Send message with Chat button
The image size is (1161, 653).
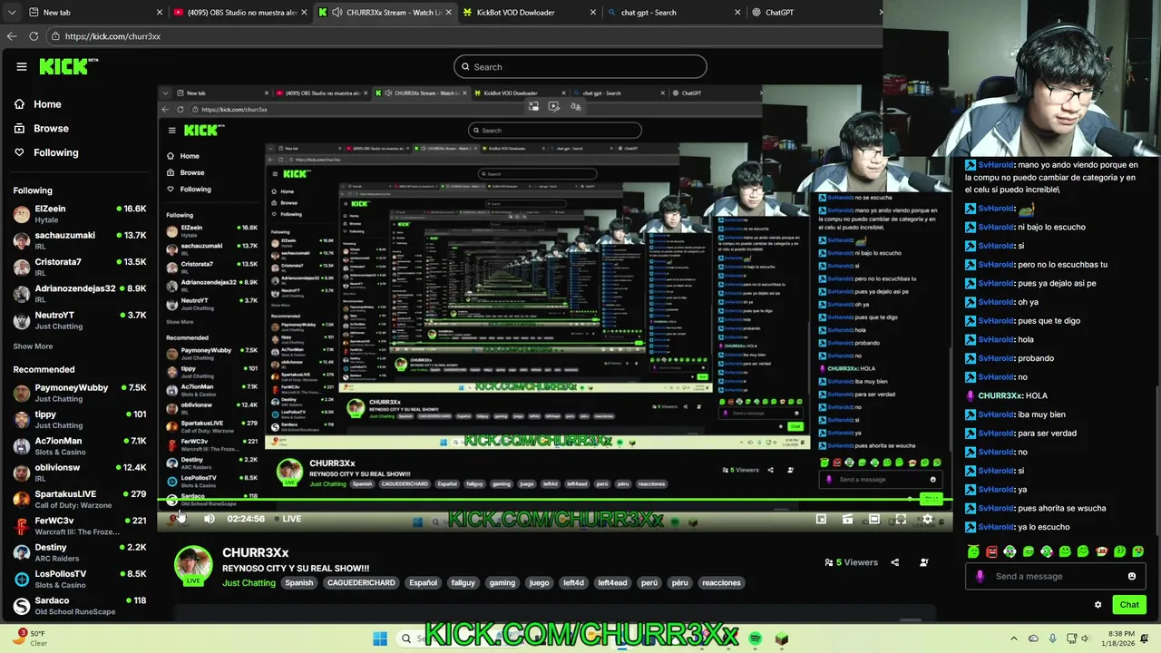point(1129,605)
